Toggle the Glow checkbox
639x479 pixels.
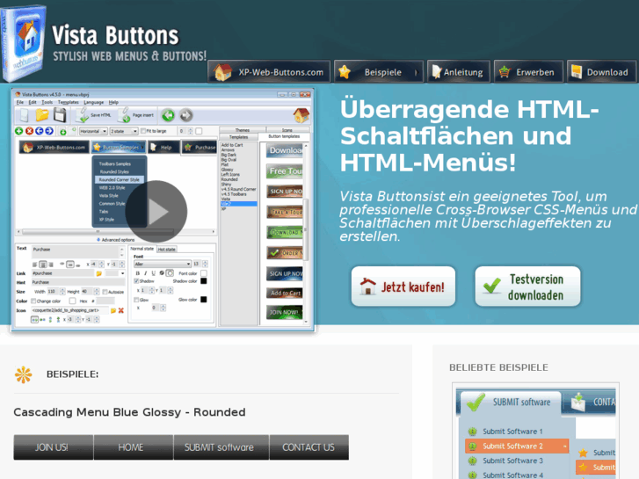click(136, 300)
